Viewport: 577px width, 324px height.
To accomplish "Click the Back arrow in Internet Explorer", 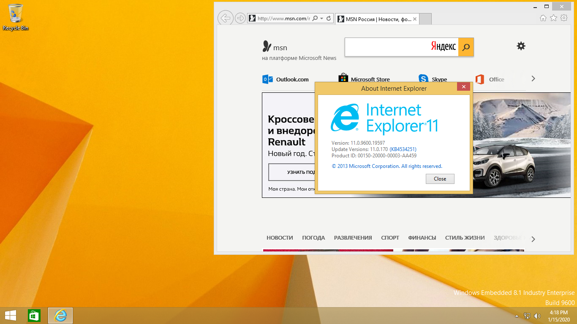I will [226, 18].
